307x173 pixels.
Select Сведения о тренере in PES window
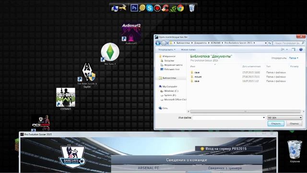[225, 168]
